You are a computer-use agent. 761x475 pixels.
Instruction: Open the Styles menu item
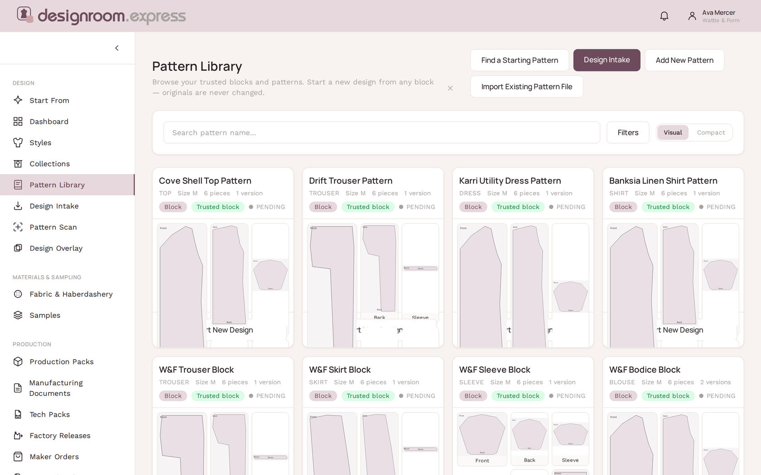point(67,142)
